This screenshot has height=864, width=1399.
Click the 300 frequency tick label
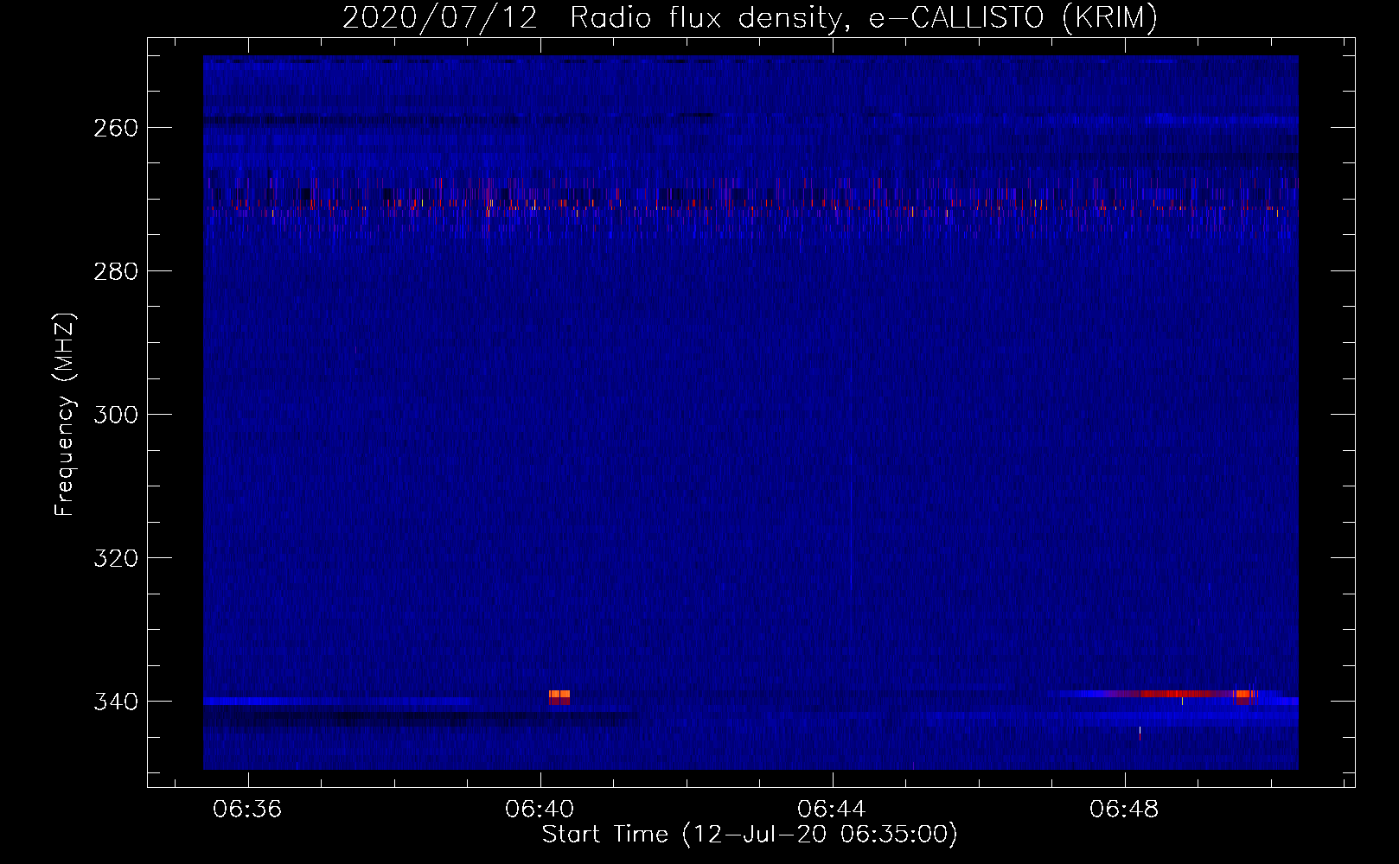click(x=116, y=415)
